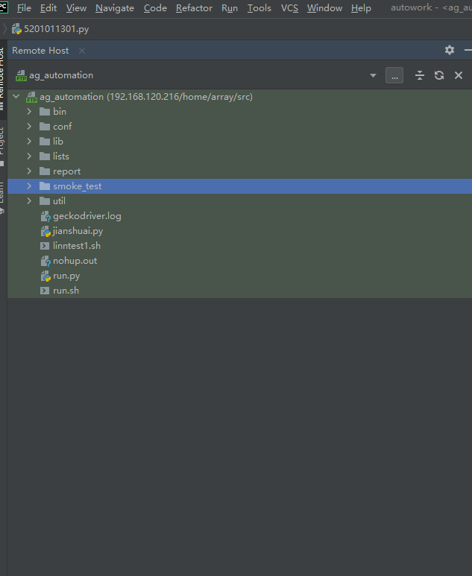Screen dimensions: 472x576
Task: Expand the lib folder
Action: [x=29, y=142]
